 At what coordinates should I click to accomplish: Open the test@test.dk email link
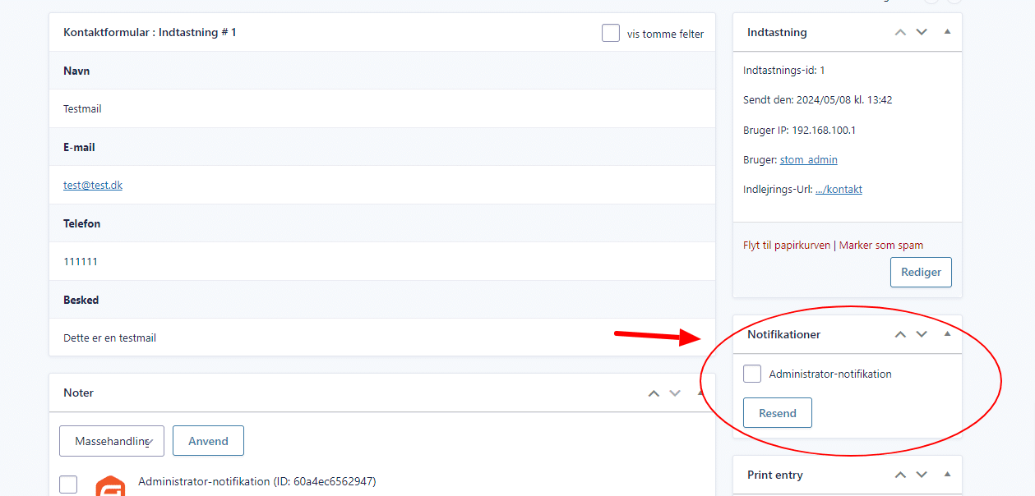93,185
